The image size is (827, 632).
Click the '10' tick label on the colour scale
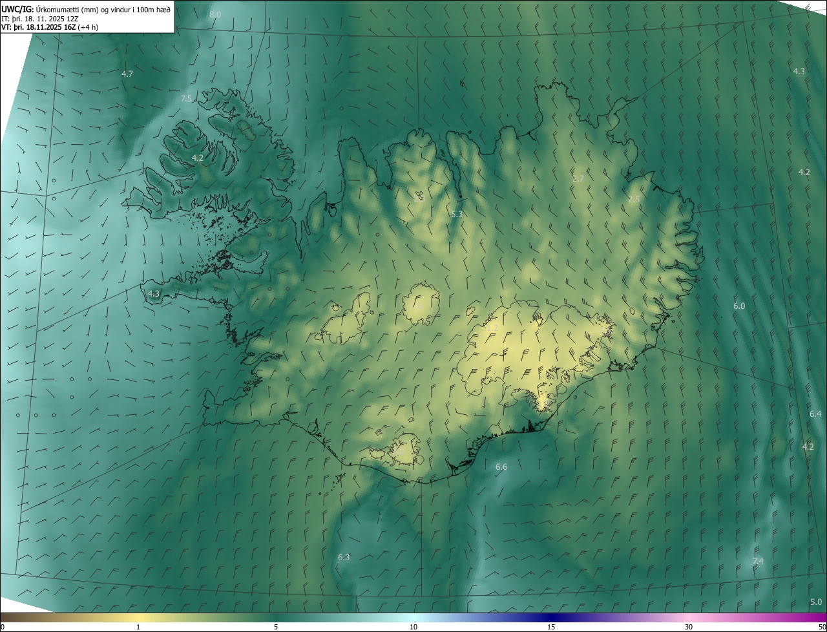pos(413,627)
